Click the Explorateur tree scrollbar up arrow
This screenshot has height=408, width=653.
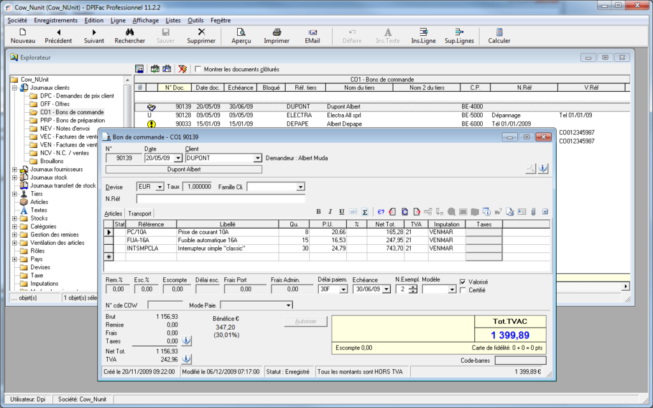point(128,80)
